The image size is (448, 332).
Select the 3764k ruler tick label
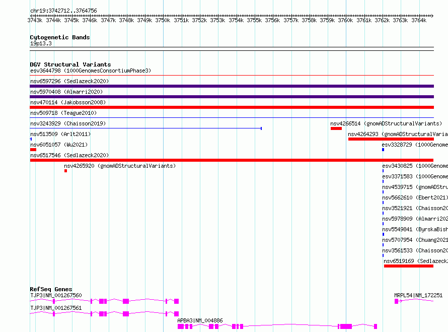tap(419, 20)
